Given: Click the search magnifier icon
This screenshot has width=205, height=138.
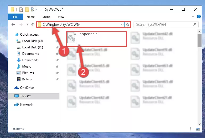Looking at the screenshot, I should 195,24.
